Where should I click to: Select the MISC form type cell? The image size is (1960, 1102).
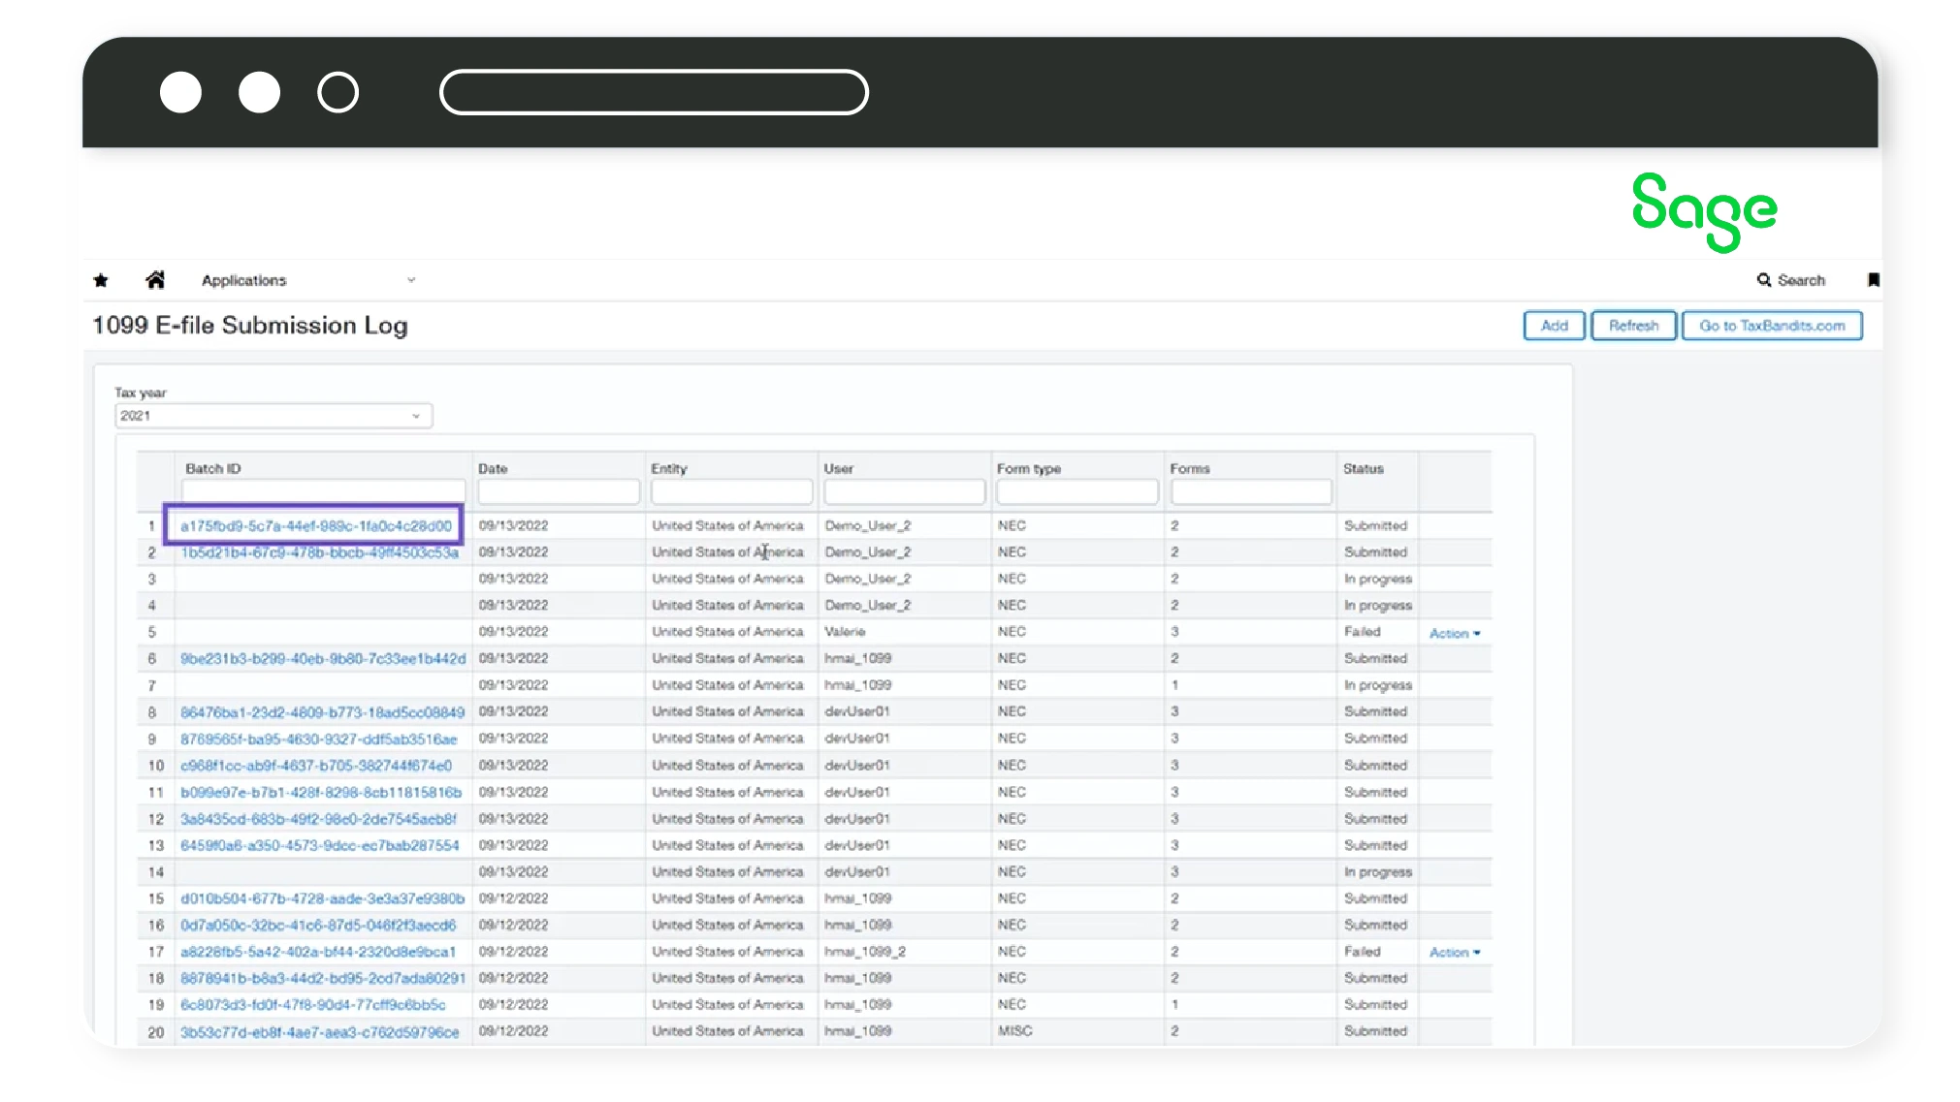[x=1014, y=1031]
